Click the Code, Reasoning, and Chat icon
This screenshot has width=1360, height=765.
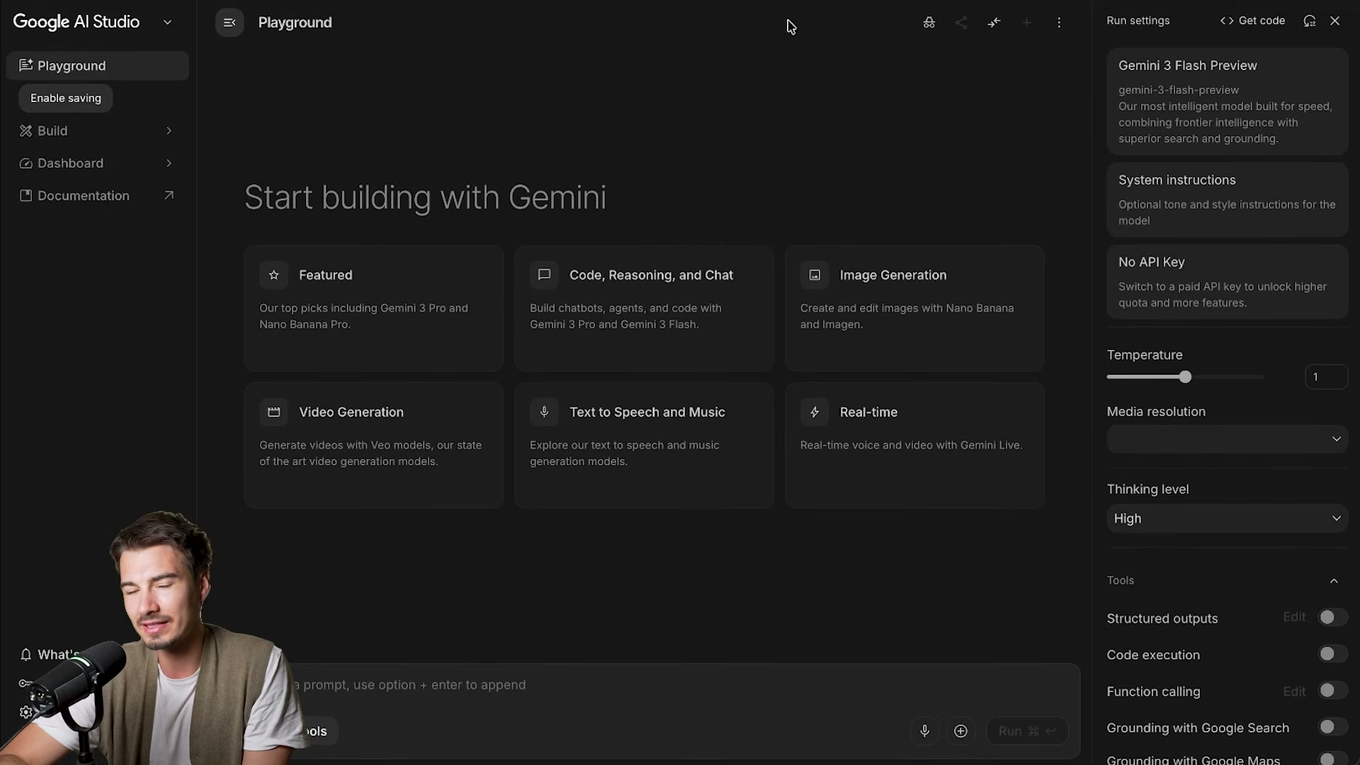(544, 275)
